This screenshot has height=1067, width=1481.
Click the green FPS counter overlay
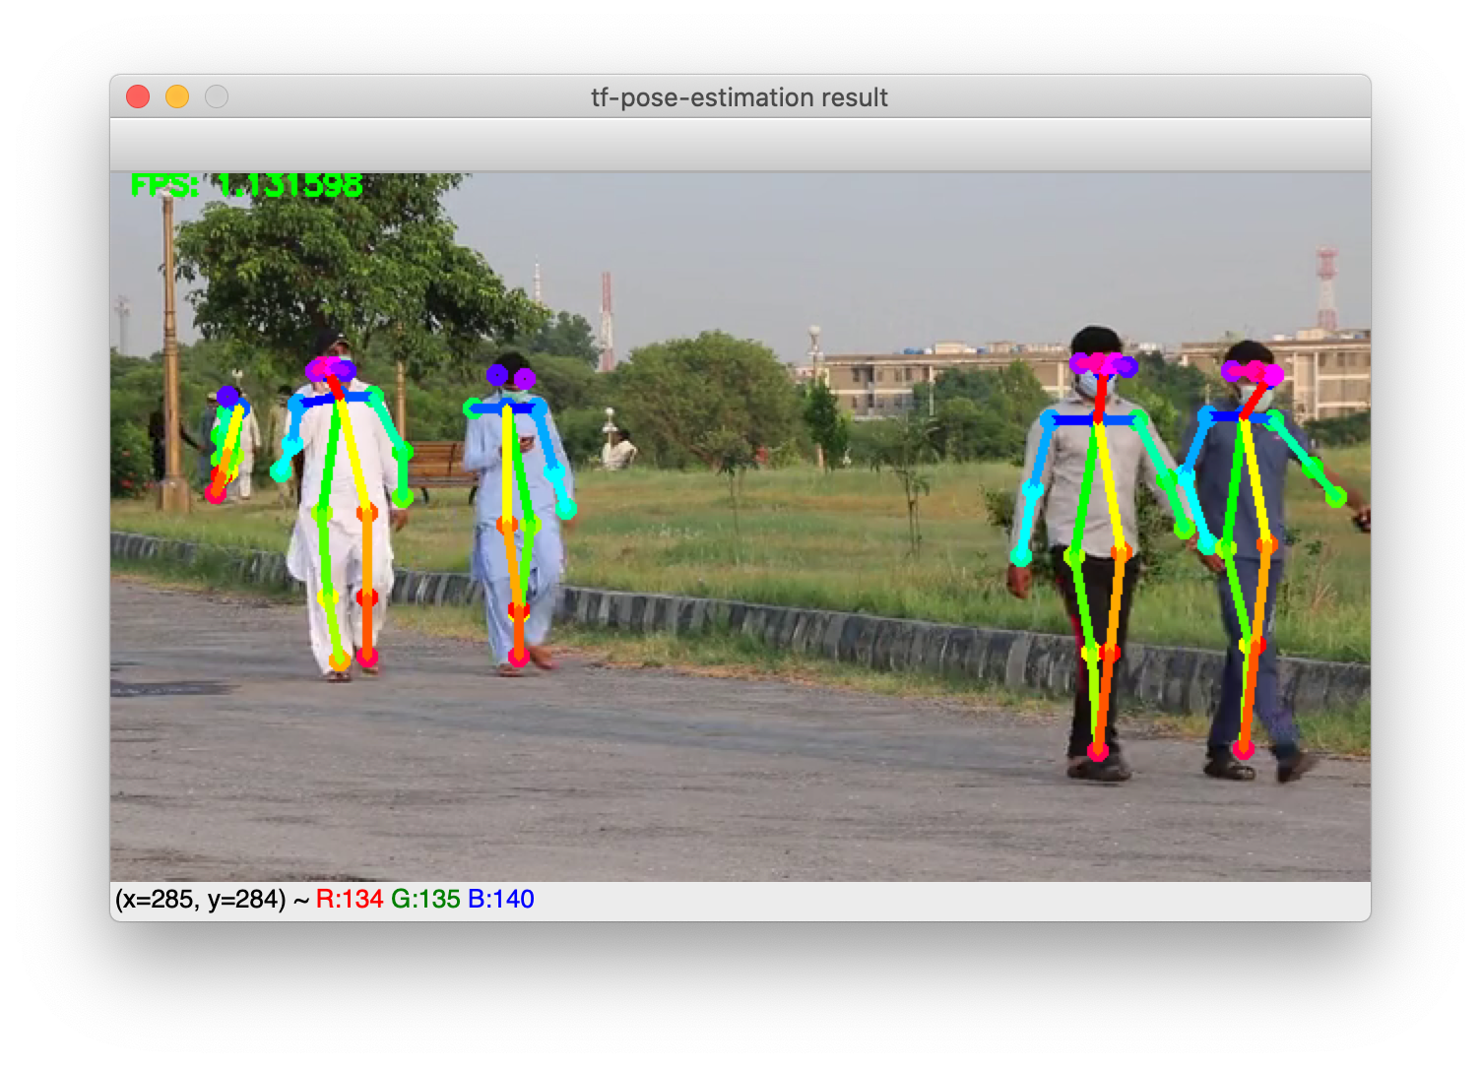pyautogui.click(x=244, y=184)
